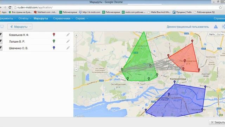This screenshot has width=225, height=127.
Task: Toggle checkbox for Лапшин В. Р.
Action: 1,41
